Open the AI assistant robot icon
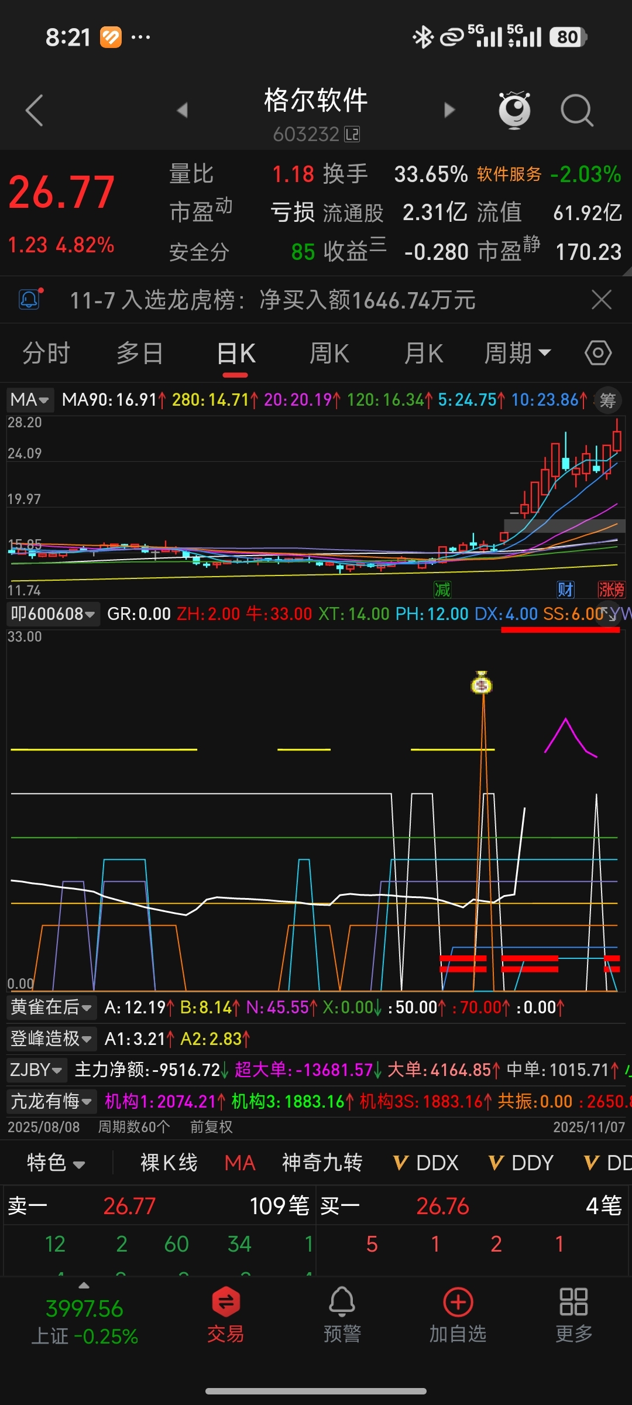Image resolution: width=632 pixels, height=1405 pixels. 514,110
